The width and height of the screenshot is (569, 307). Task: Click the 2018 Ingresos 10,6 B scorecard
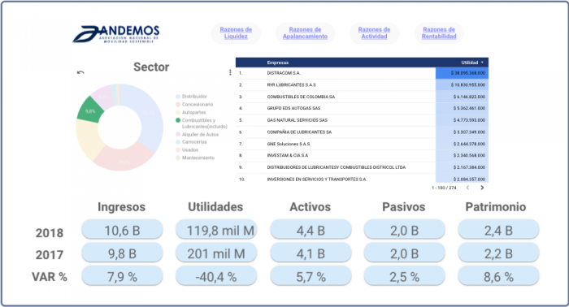pos(122,230)
